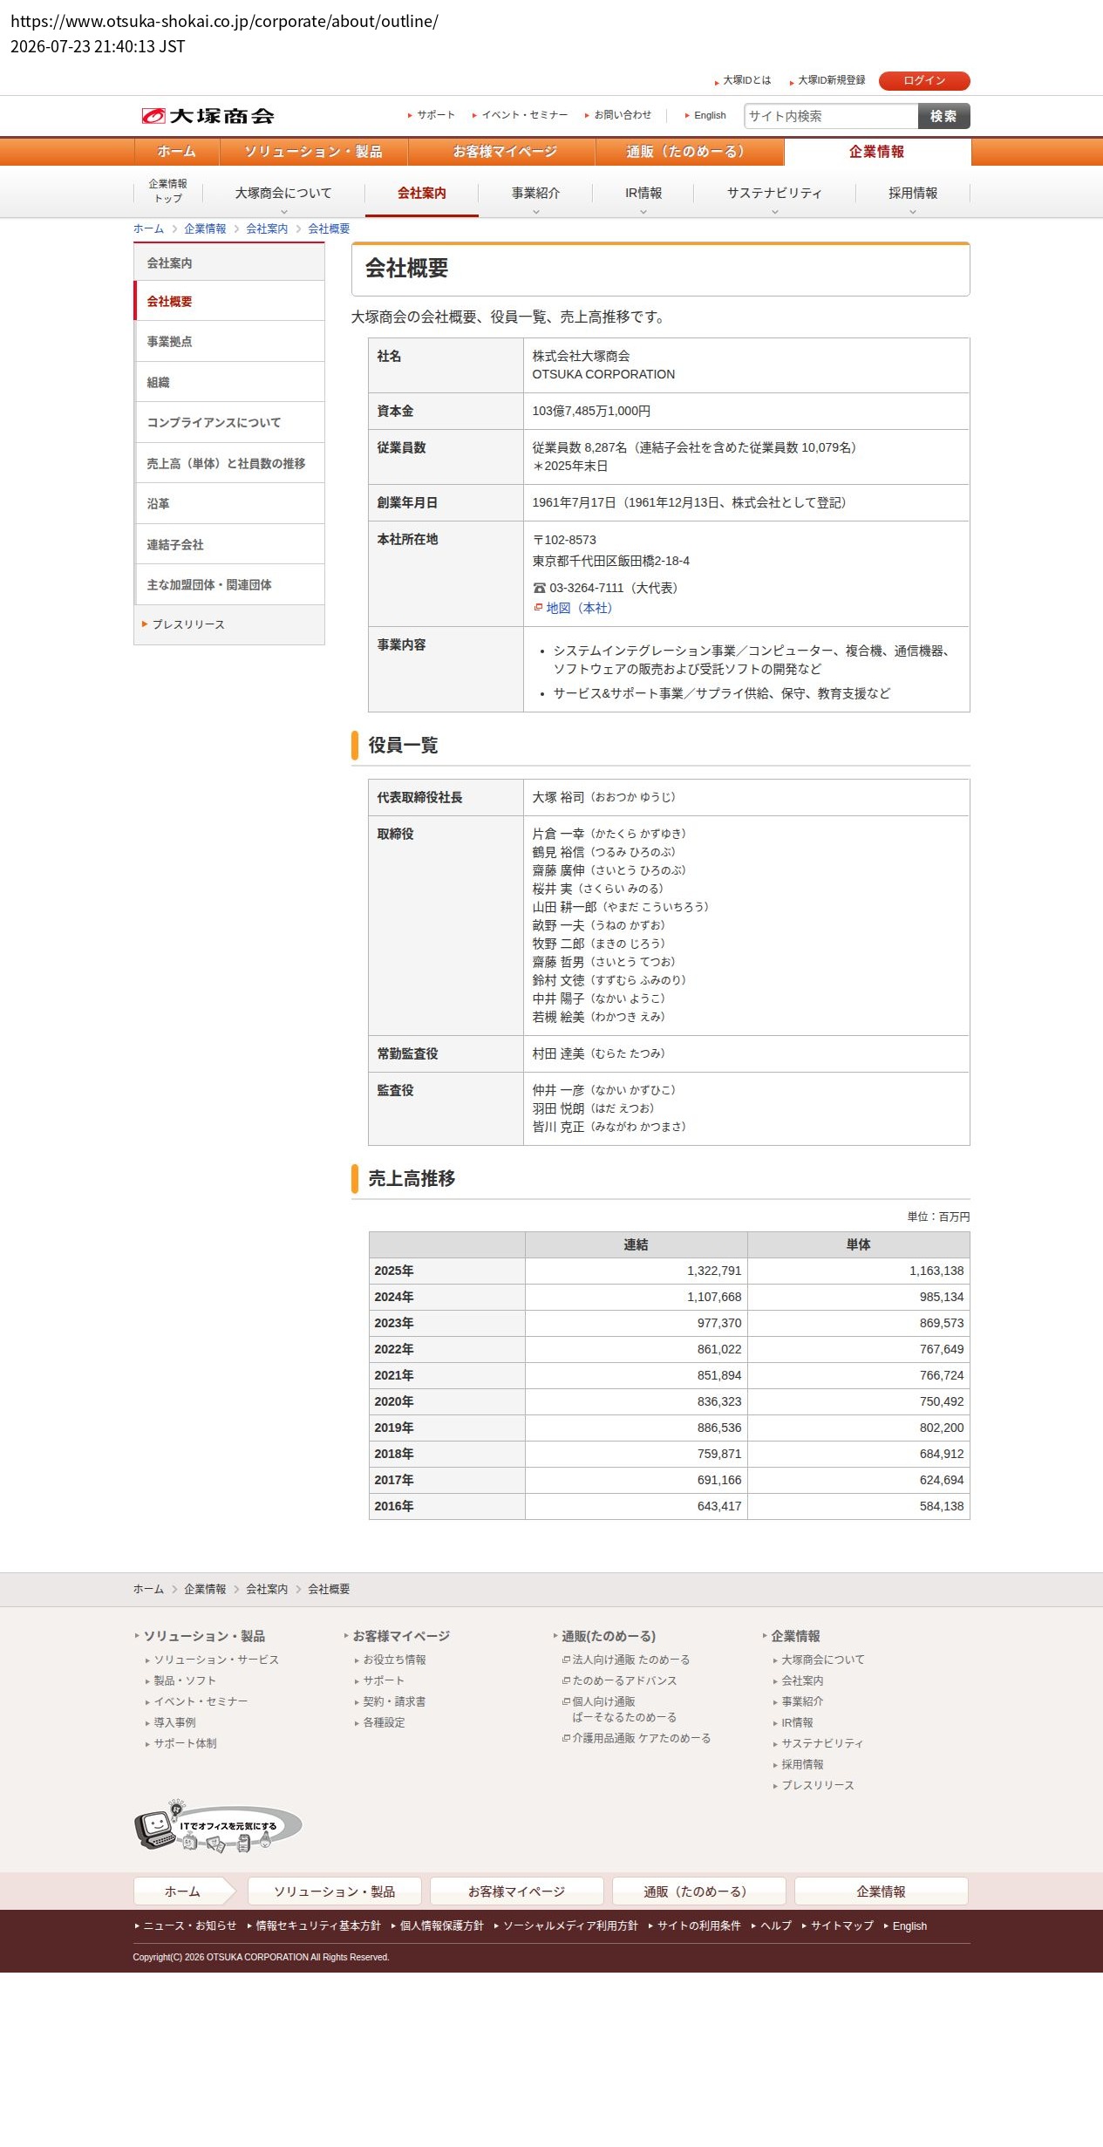Click the Otsuka Shokai logo
This screenshot has height=2147, width=1103.
(208, 116)
